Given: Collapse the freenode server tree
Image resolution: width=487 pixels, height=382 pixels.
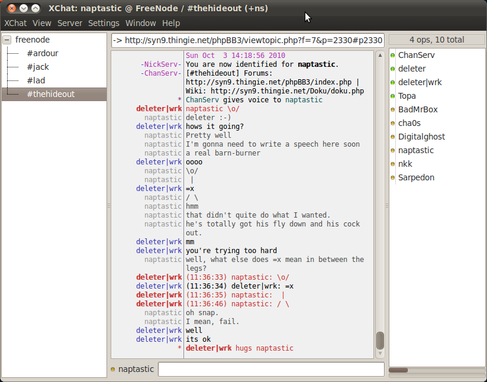Looking at the screenshot, I should pos(7,40).
